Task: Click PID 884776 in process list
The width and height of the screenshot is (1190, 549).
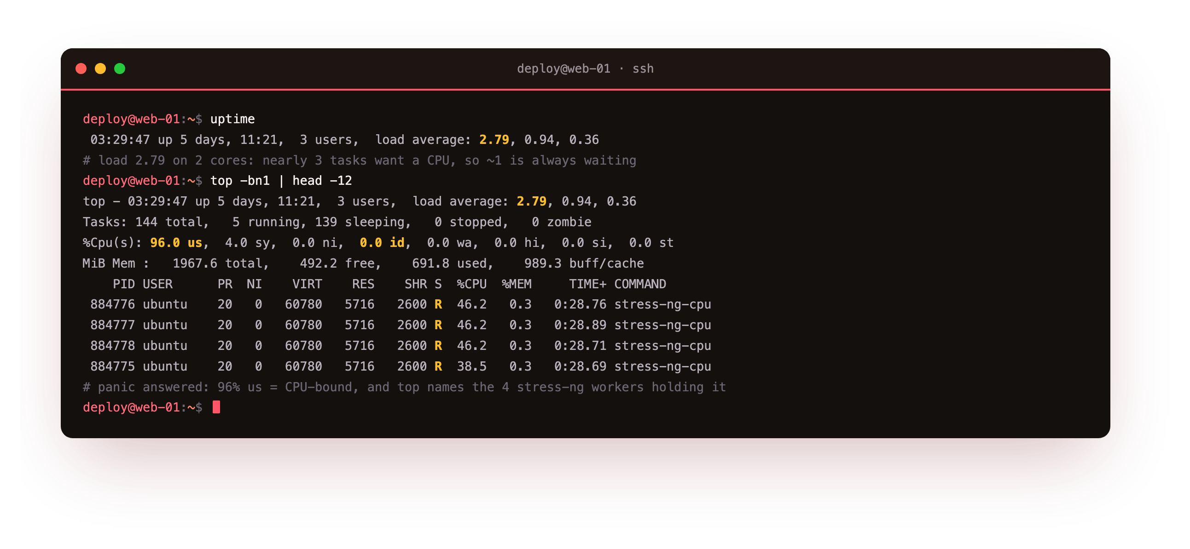Action: coord(113,304)
